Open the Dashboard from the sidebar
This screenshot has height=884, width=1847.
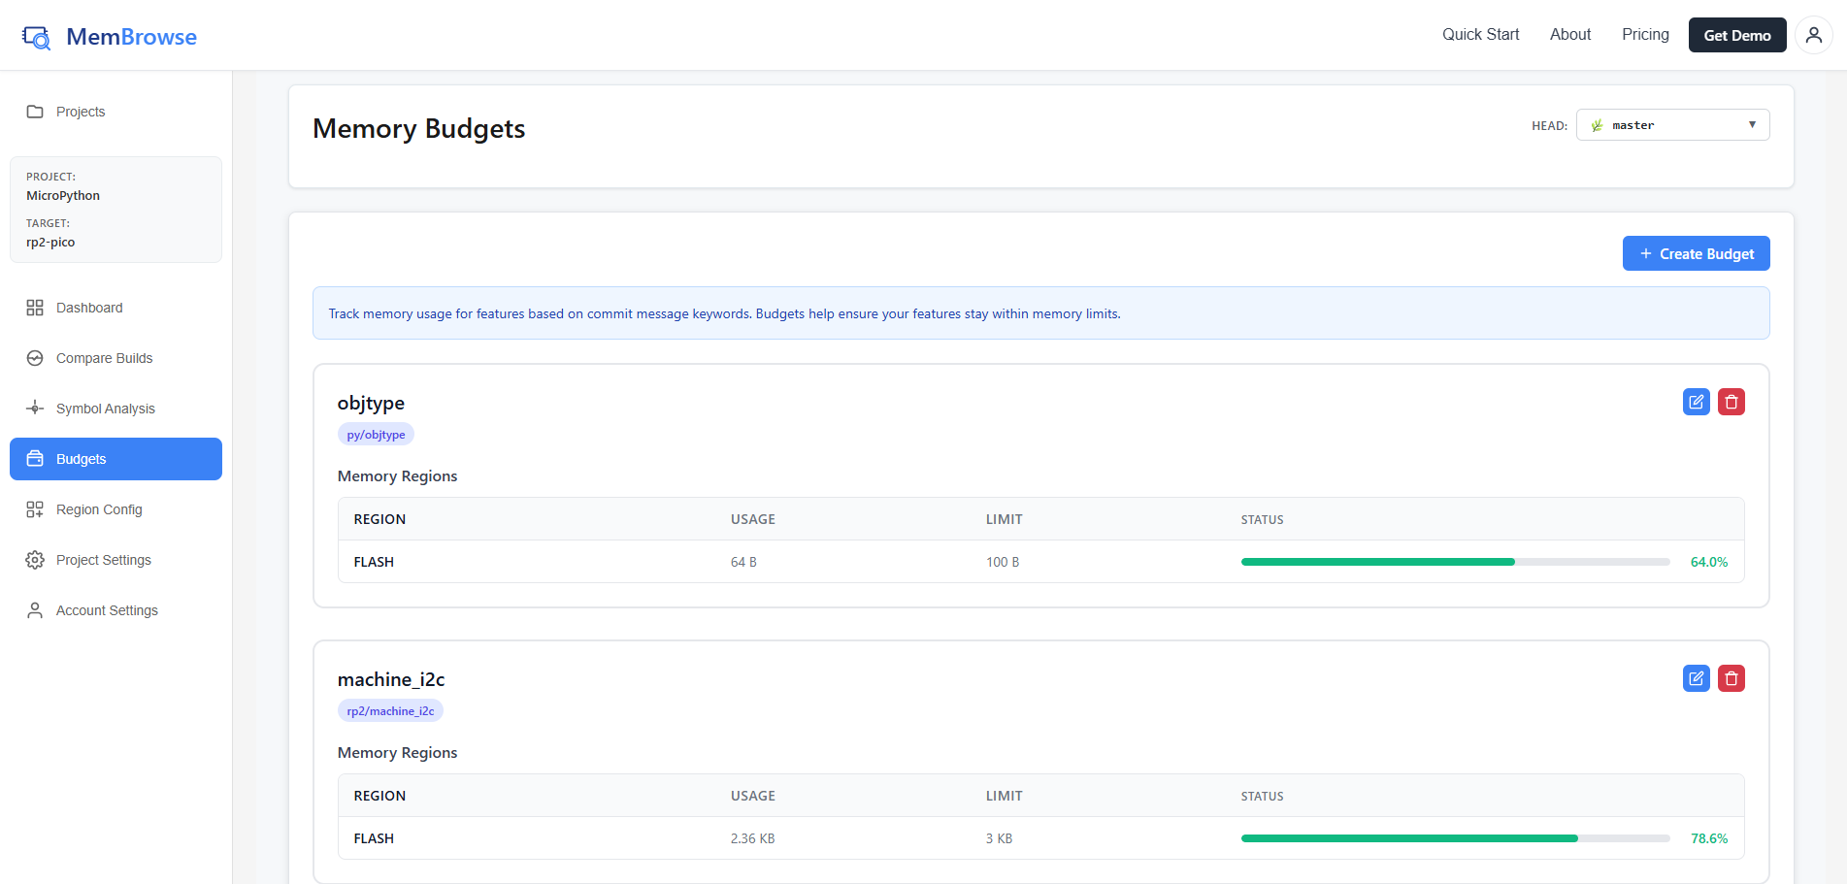point(89,308)
